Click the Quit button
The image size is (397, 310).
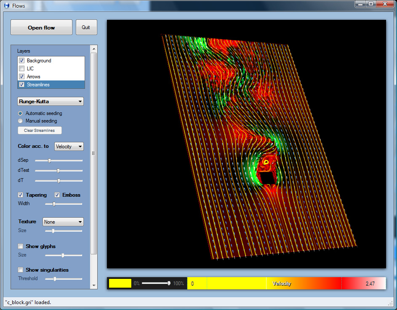86,27
